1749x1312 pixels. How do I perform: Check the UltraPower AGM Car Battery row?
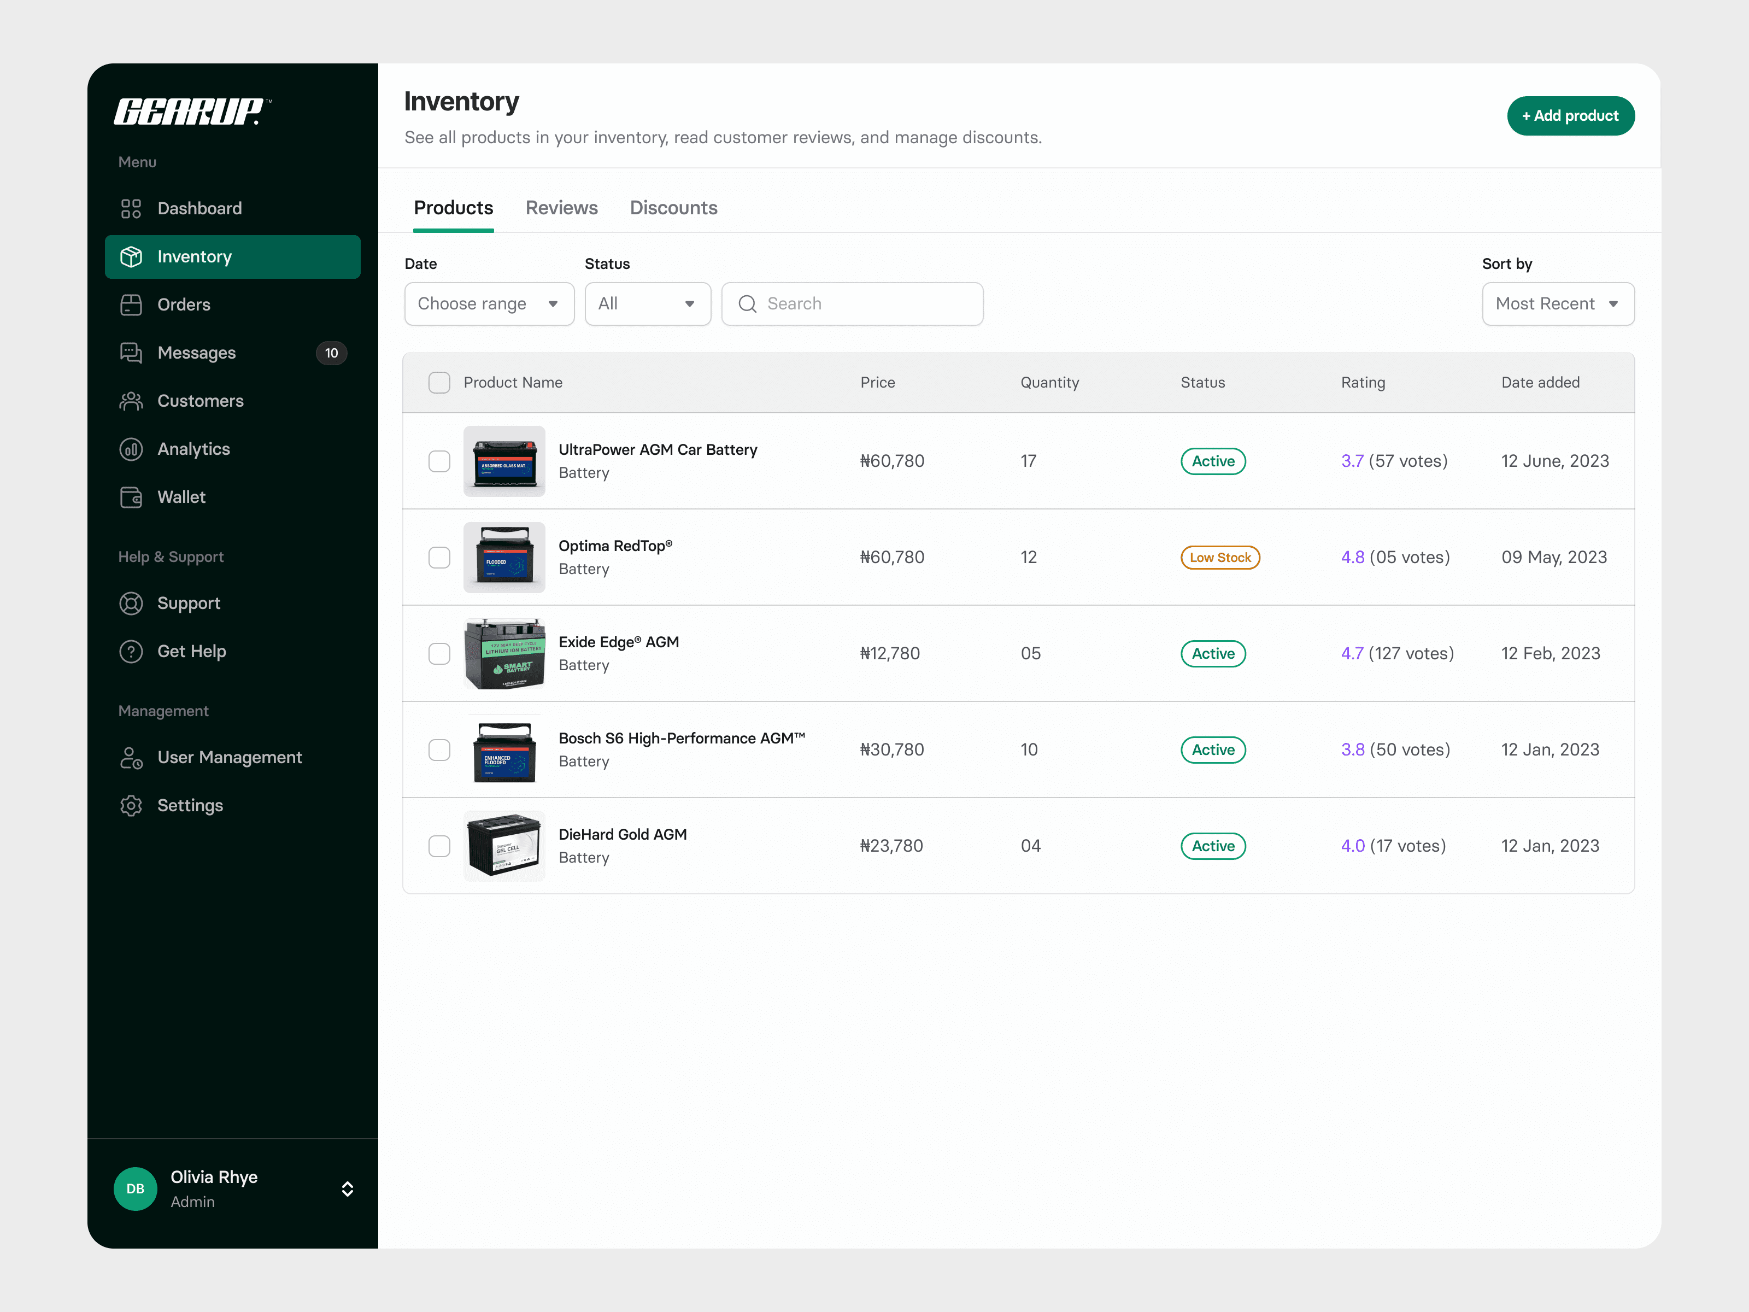click(439, 461)
